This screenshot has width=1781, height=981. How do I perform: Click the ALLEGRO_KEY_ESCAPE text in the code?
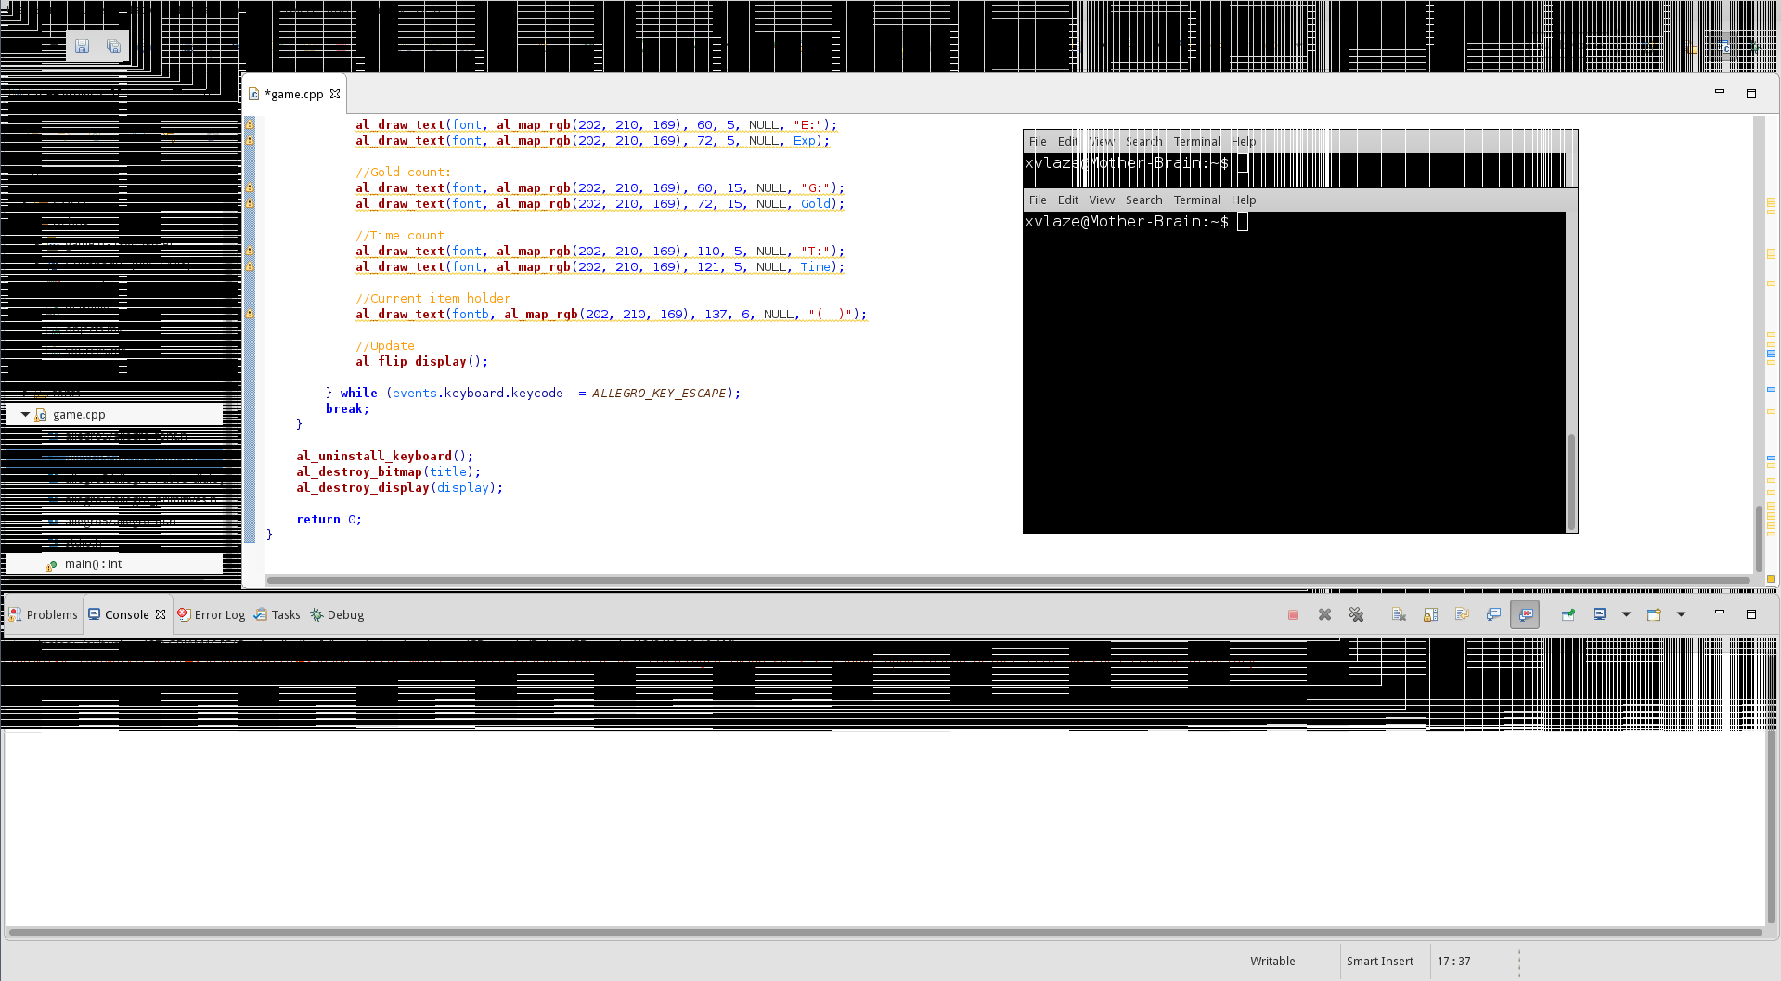point(659,394)
